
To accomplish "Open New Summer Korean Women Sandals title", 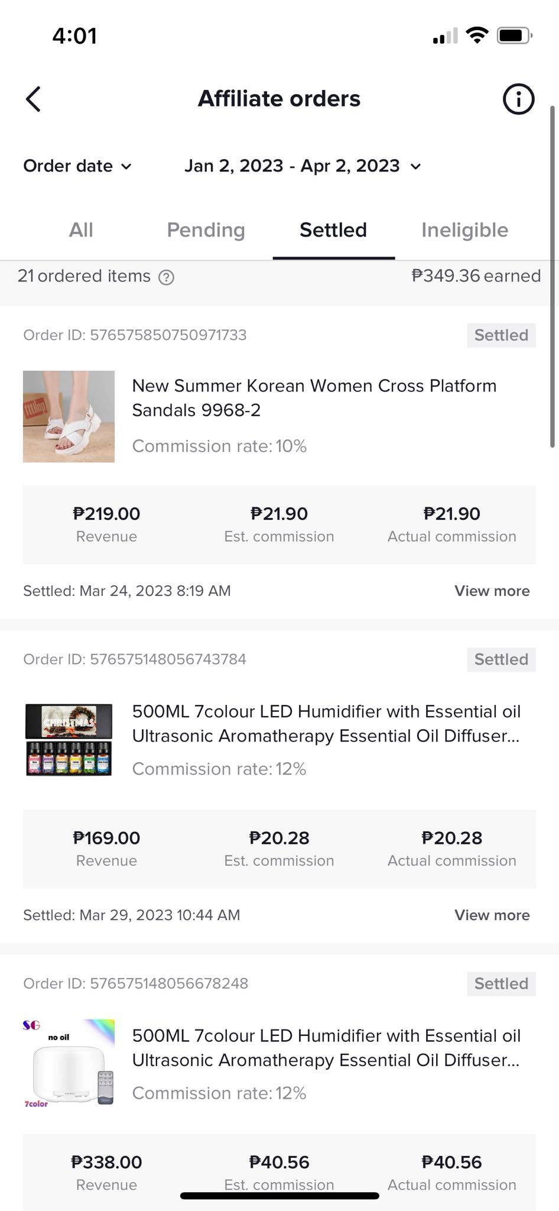I will 314,398.
